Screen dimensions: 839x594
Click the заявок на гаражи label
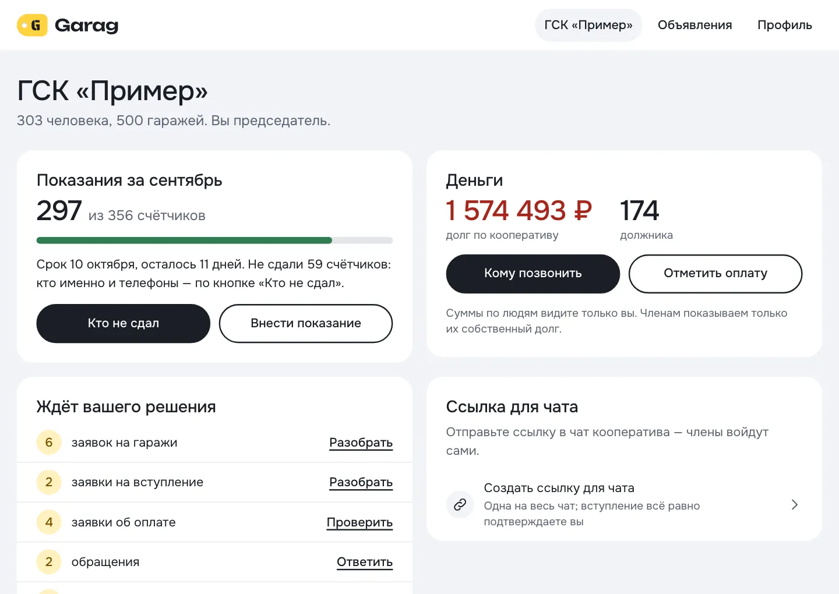click(125, 443)
